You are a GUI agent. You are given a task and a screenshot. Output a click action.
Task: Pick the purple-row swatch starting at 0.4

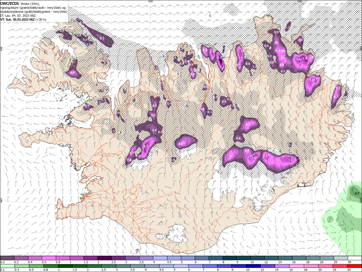coord(35,258)
